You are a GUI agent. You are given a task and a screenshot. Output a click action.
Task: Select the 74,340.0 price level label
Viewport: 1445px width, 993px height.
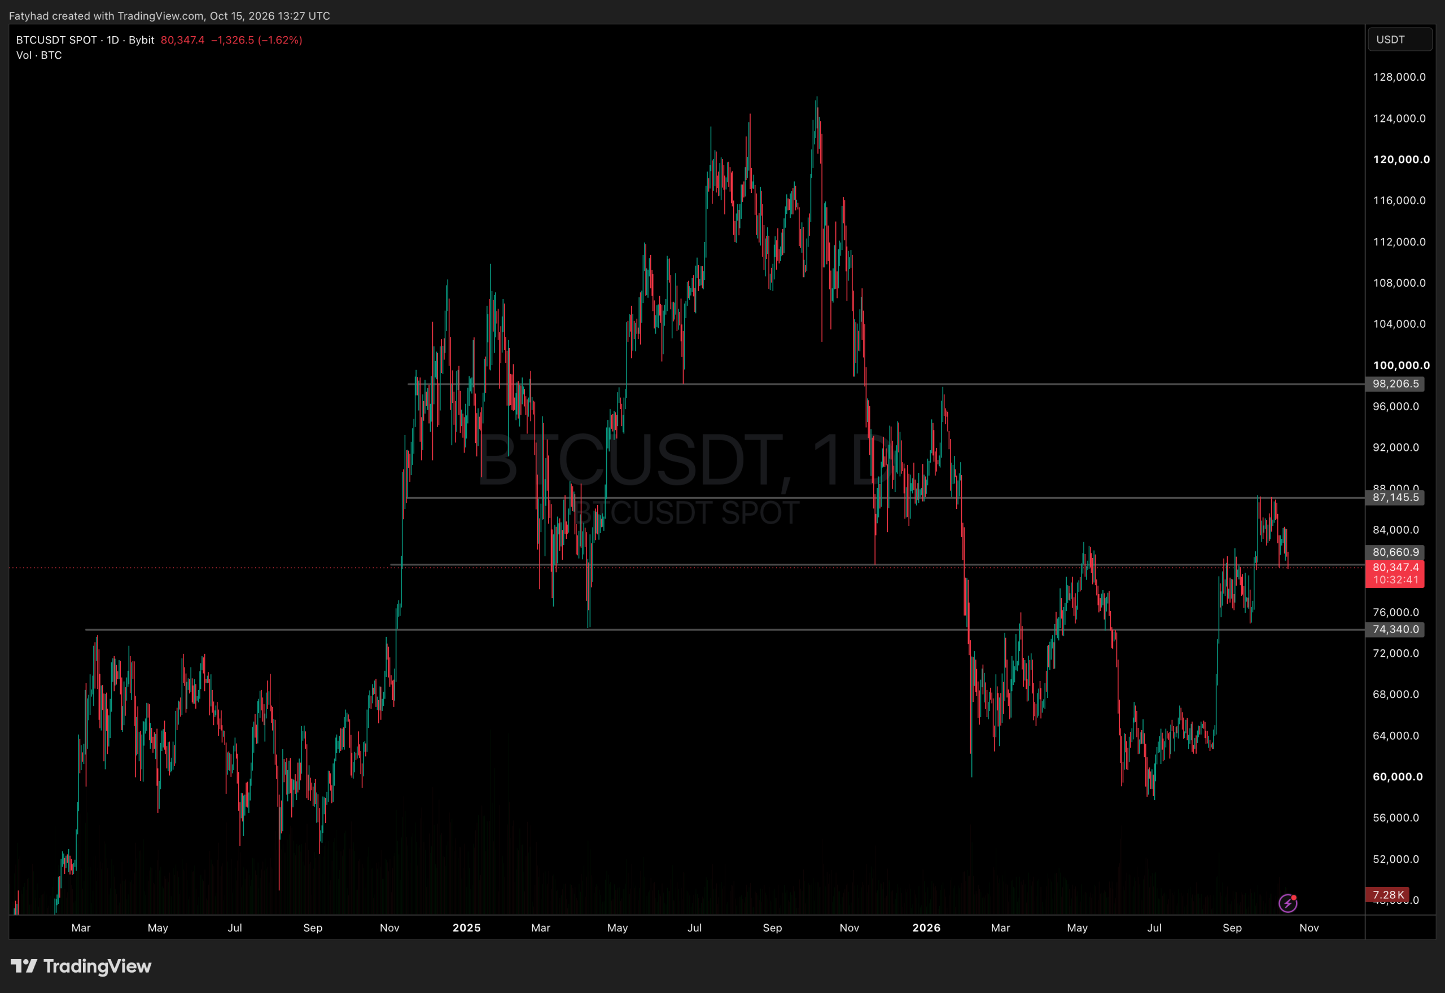[x=1395, y=629]
